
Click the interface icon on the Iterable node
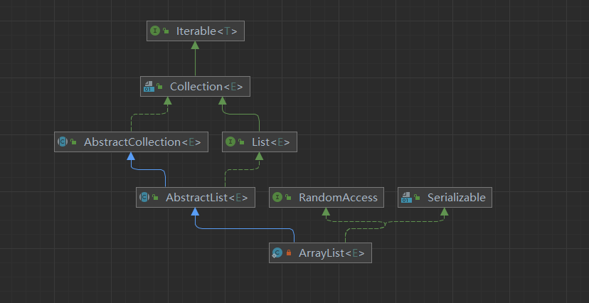154,31
